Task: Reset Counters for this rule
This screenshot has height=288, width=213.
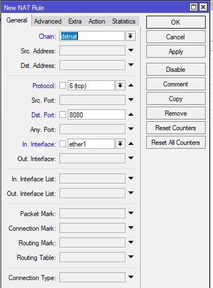Action: pyautogui.click(x=176, y=128)
